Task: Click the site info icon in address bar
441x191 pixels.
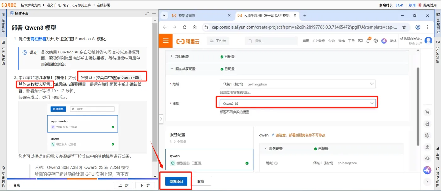Action: 206,27
